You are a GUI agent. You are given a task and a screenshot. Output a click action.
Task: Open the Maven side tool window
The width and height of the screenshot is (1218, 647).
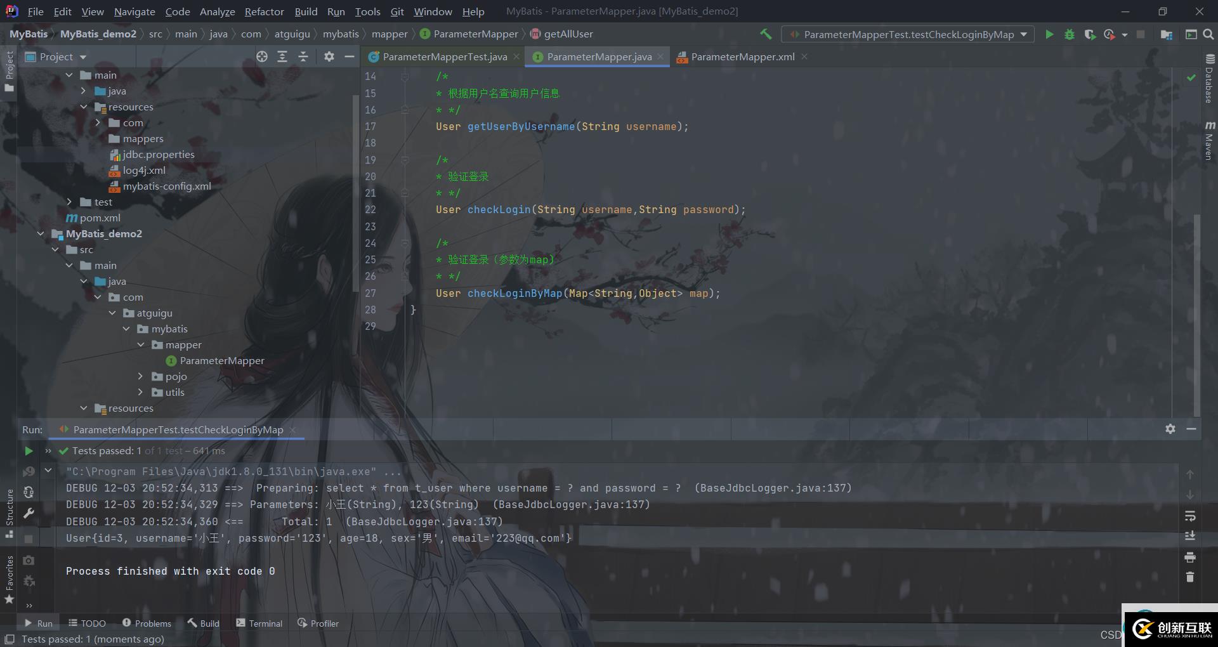pyautogui.click(x=1209, y=140)
